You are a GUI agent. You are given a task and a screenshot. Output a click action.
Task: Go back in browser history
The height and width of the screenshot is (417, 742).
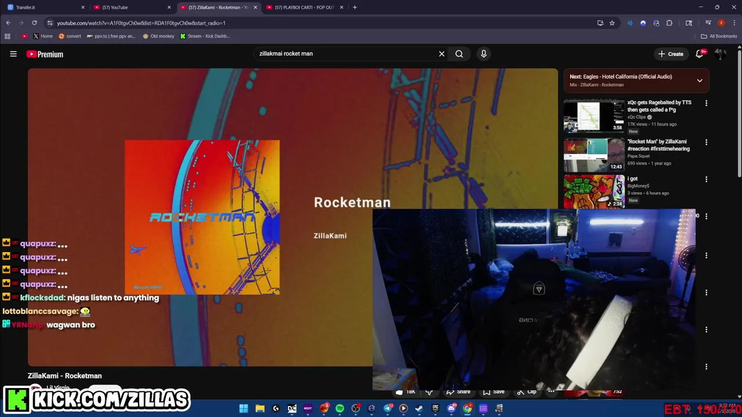click(8, 23)
